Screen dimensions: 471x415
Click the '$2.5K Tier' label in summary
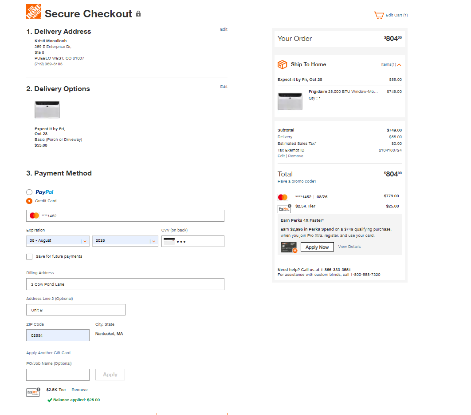pyautogui.click(x=305, y=206)
